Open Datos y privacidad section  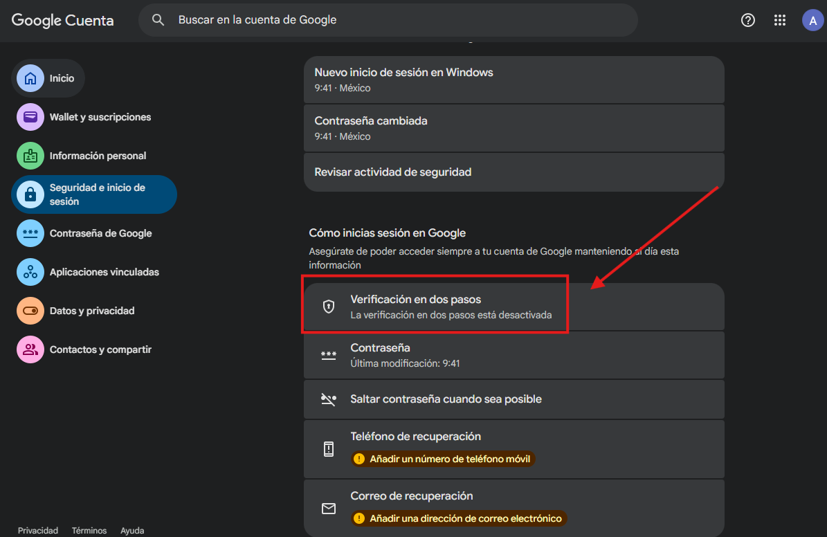point(94,311)
